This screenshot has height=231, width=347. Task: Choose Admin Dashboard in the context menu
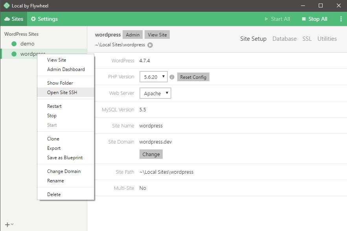(66, 69)
